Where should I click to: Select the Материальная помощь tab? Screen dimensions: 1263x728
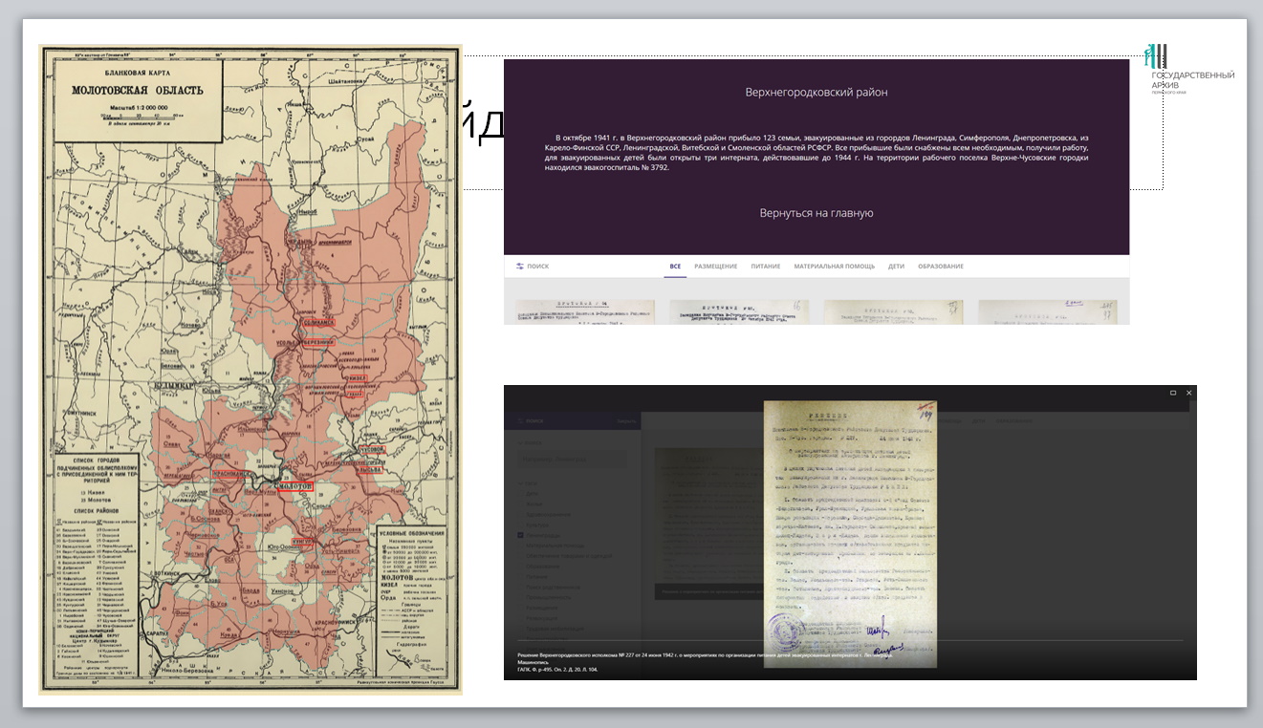click(834, 267)
